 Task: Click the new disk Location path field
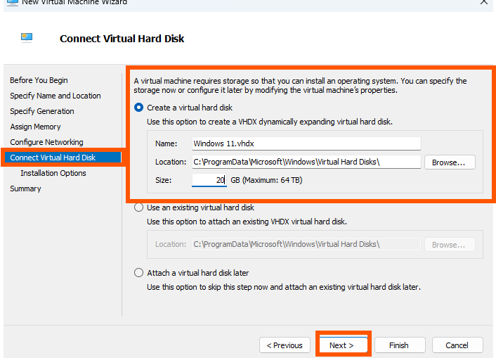[x=306, y=162]
